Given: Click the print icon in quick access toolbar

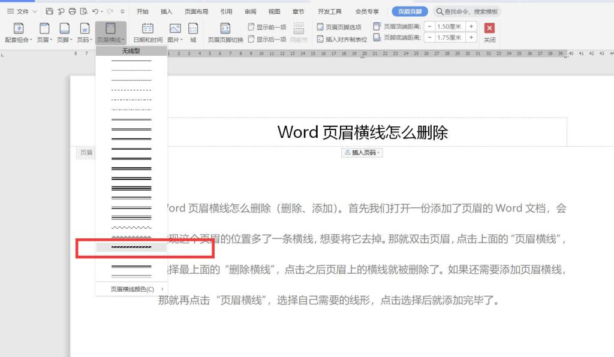Looking at the screenshot, I should pyautogui.click(x=73, y=11).
